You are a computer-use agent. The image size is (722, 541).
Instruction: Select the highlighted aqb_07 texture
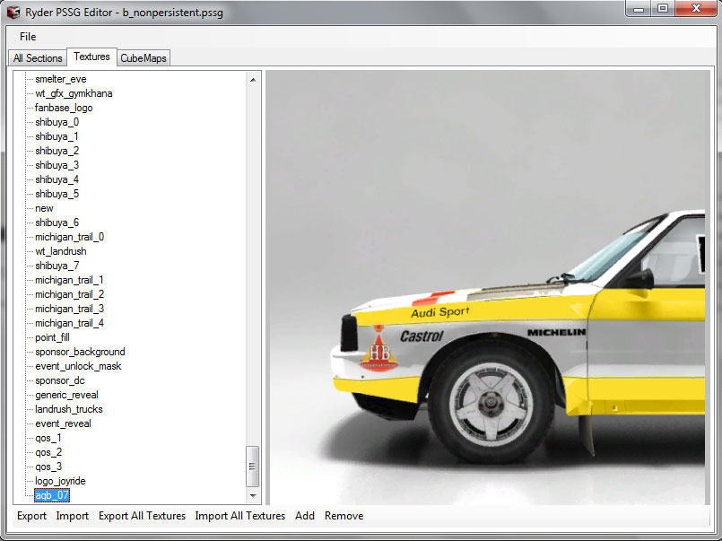pyautogui.click(x=52, y=495)
